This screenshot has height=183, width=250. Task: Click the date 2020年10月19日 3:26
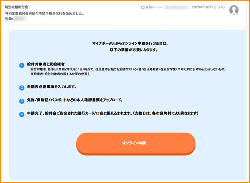coord(208,7)
